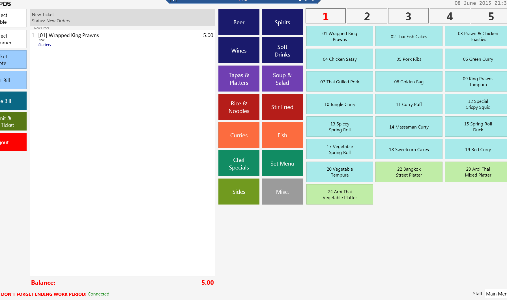Open the Soft Drinks category
Screen dimensions: 507x300
[282, 51]
